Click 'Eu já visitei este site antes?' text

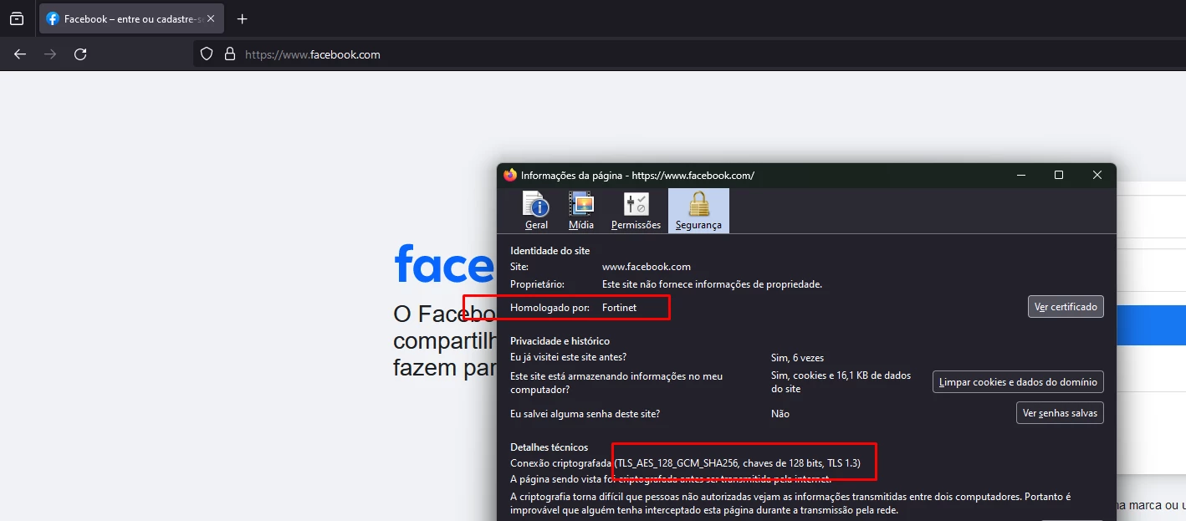click(x=569, y=357)
